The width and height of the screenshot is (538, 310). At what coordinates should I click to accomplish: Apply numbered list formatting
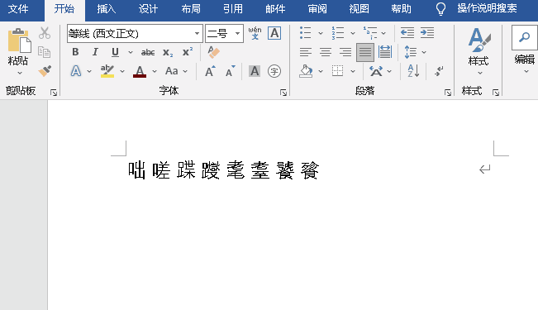(338, 33)
